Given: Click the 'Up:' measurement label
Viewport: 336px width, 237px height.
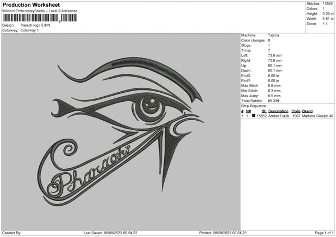Looking at the screenshot, I should point(244,65).
